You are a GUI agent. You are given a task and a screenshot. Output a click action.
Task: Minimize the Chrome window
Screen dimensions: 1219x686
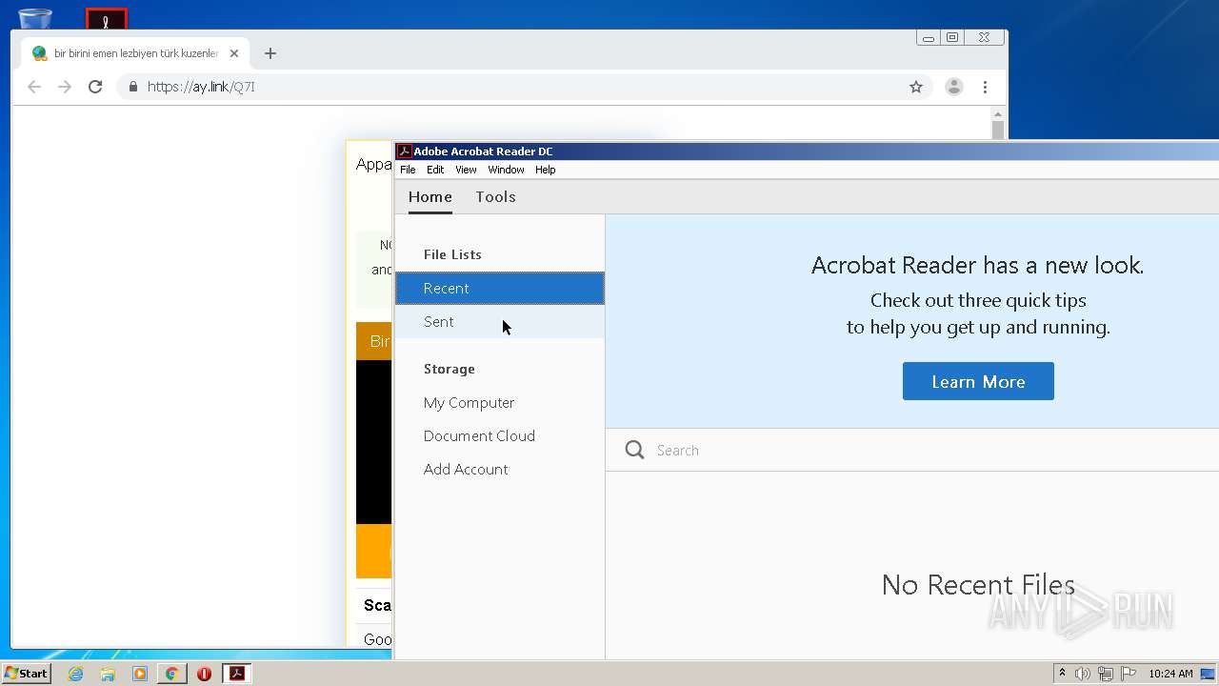(928, 38)
